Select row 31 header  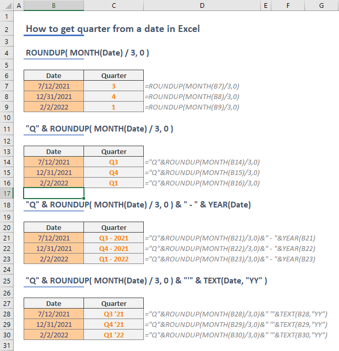[x=6, y=345]
